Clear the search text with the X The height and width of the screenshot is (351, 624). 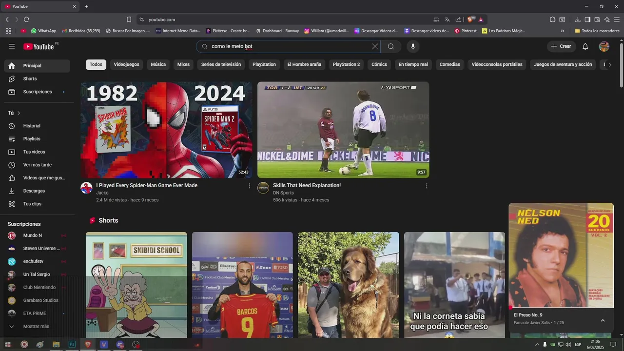(375, 46)
